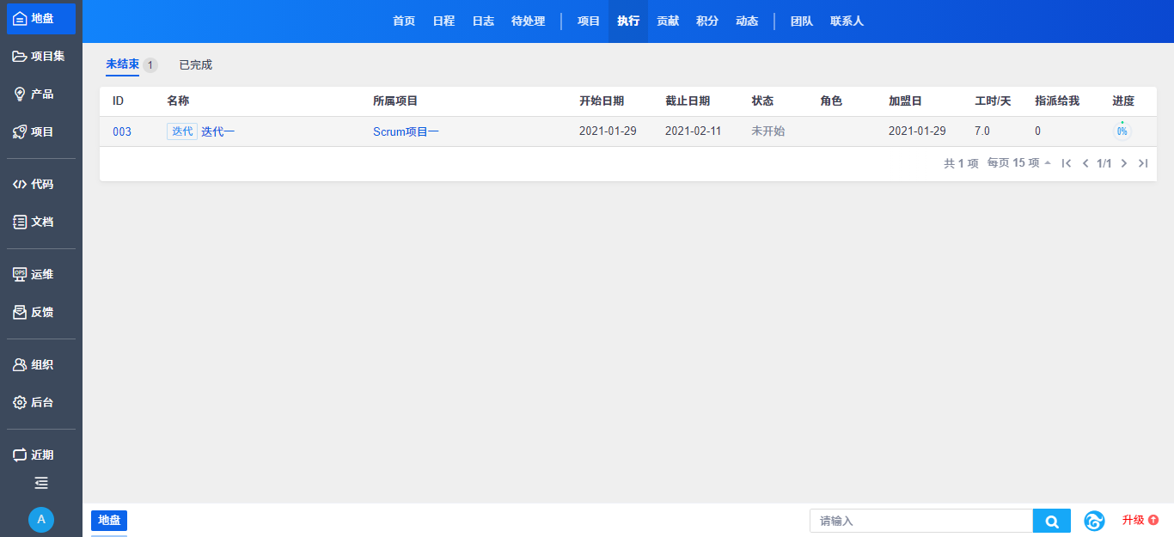The height and width of the screenshot is (537, 1174).
Task: Select 待处理 in the top navigation
Action: pyautogui.click(x=528, y=21)
